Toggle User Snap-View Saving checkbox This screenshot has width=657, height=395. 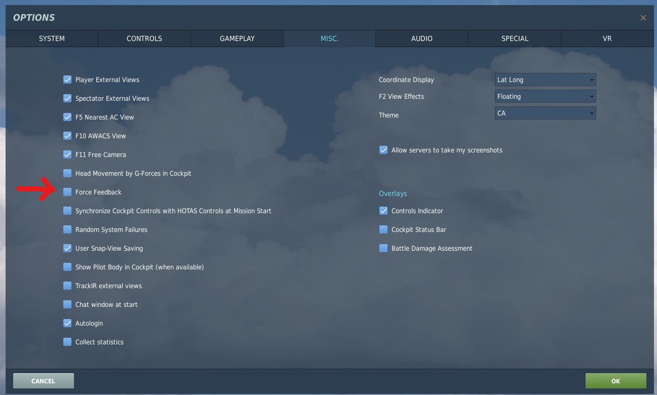[x=67, y=248]
